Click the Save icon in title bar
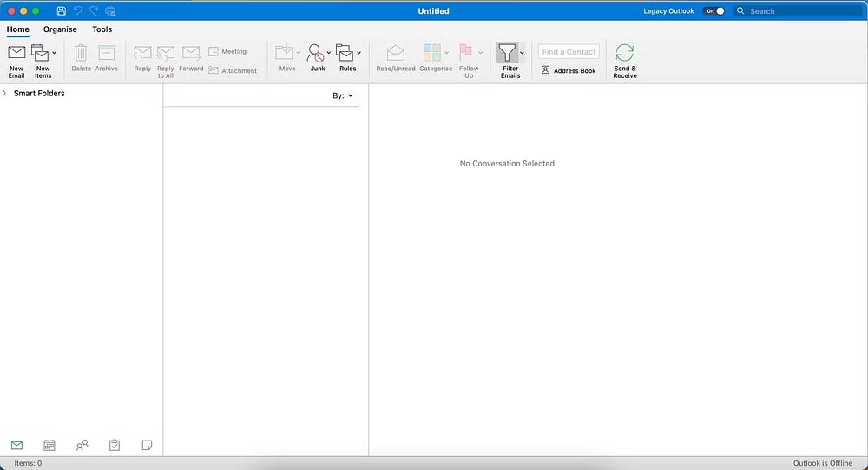Viewport: 868px width, 470px height. [62, 11]
